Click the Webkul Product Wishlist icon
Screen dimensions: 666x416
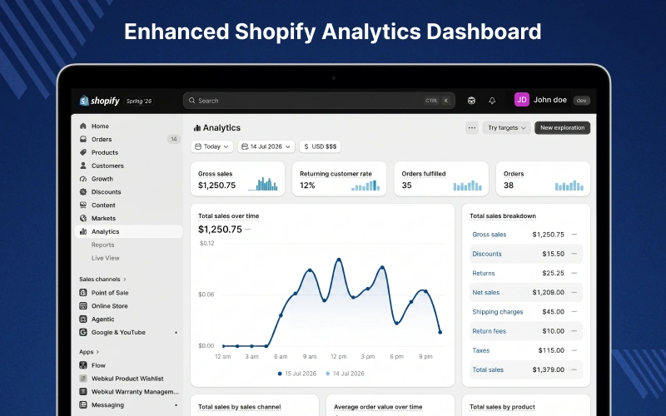[x=83, y=379]
